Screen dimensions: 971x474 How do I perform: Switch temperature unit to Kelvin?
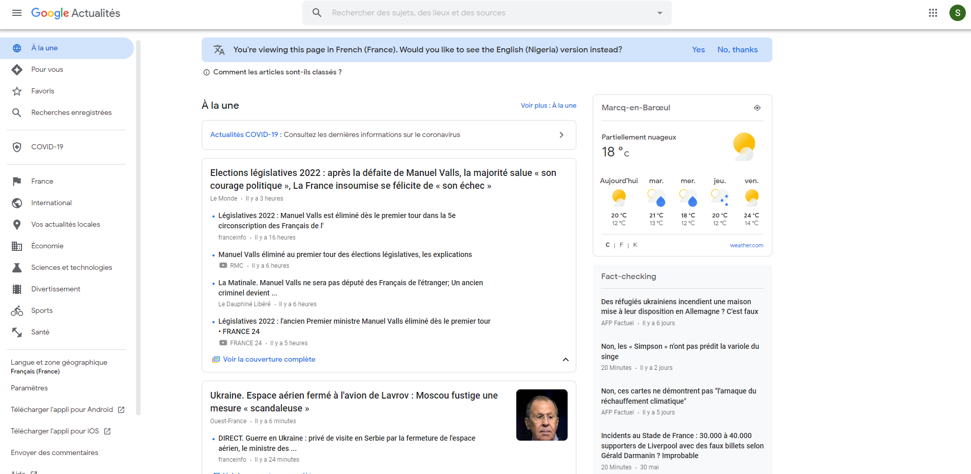click(635, 245)
